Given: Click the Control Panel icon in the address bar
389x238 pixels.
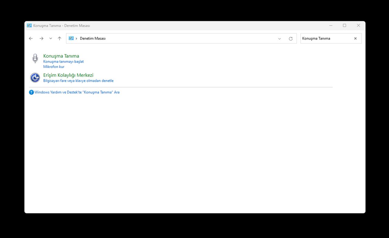Looking at the screenshot, I should [x=71, y=38].
